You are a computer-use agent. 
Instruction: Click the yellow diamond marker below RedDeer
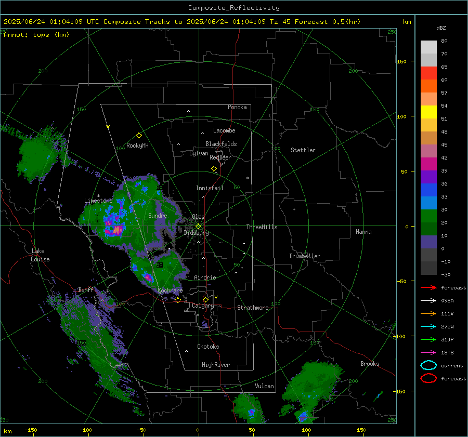[x=214, y=169]
